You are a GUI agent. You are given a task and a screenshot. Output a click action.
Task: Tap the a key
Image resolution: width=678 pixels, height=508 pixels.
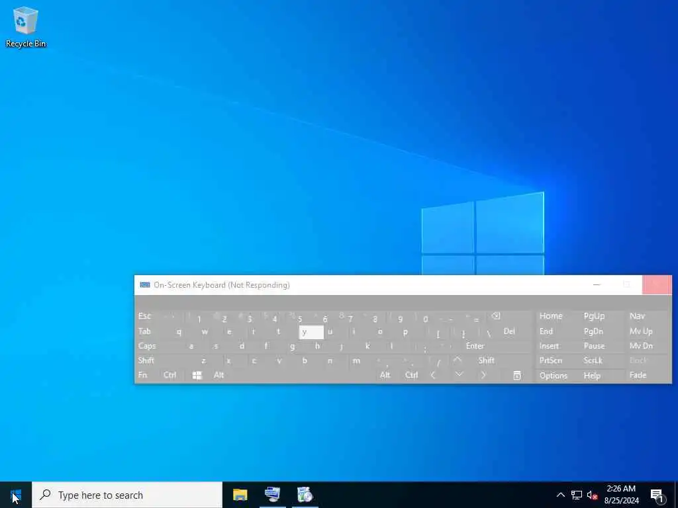[191, 346]
